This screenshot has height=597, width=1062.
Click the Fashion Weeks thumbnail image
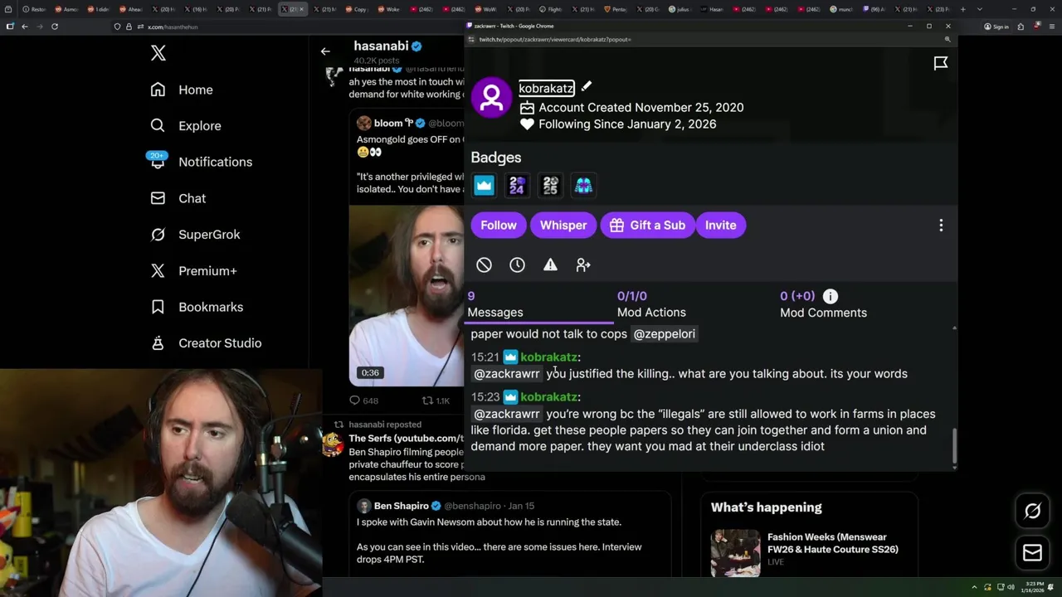pos(735,553)
